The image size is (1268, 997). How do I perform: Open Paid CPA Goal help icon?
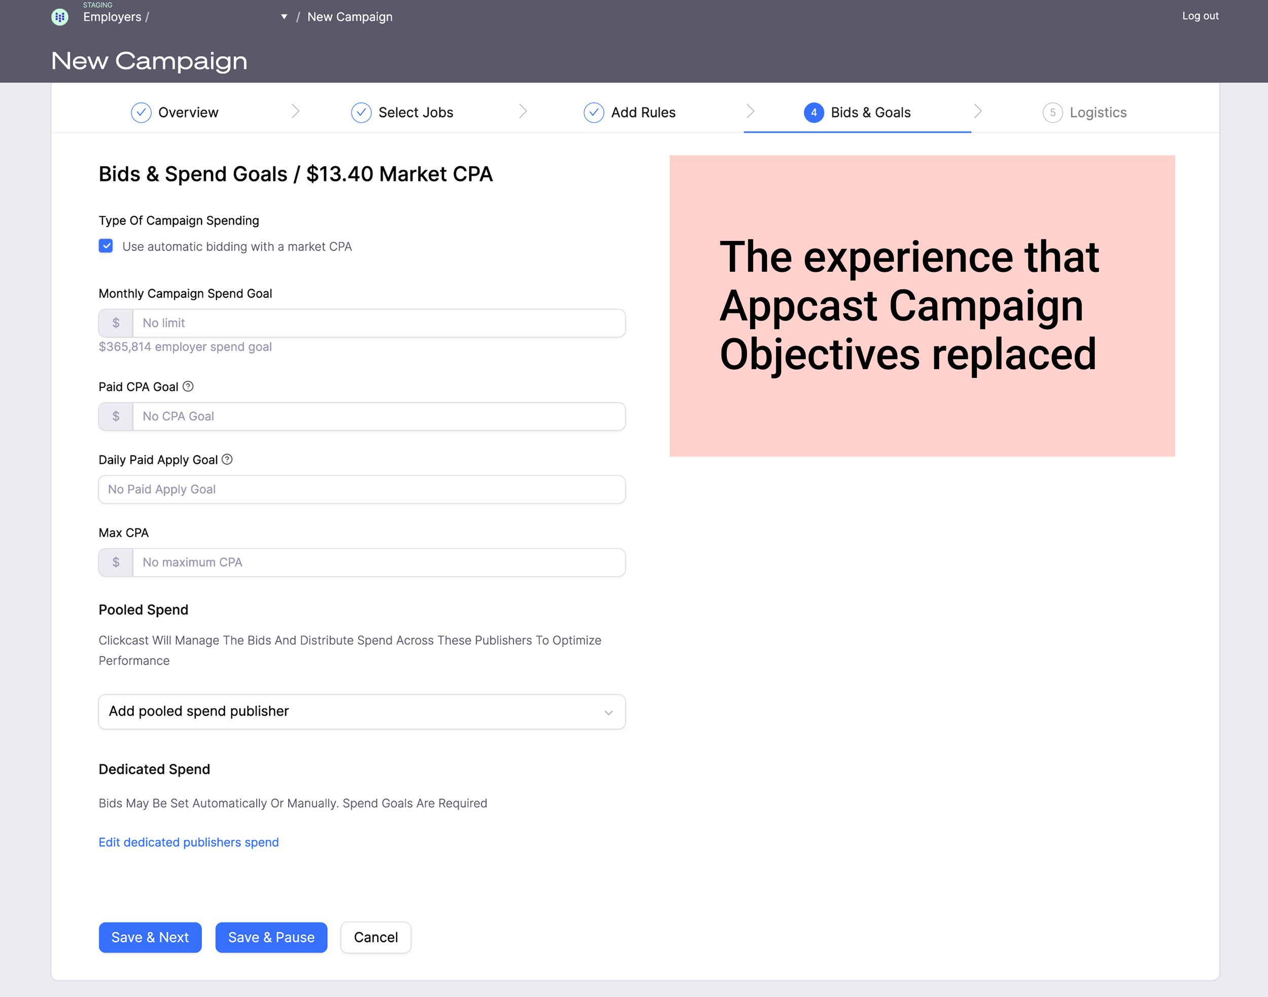(x=188, y=386)
